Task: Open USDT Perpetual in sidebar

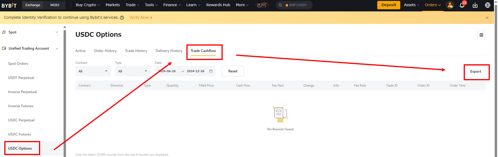Action: 21,78
